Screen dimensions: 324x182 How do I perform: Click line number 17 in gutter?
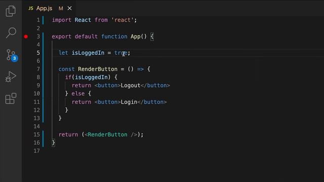tap(37, 151)
